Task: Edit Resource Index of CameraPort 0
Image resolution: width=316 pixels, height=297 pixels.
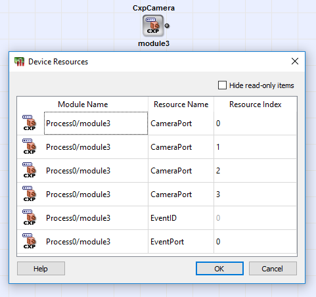Action: [255, 124]
